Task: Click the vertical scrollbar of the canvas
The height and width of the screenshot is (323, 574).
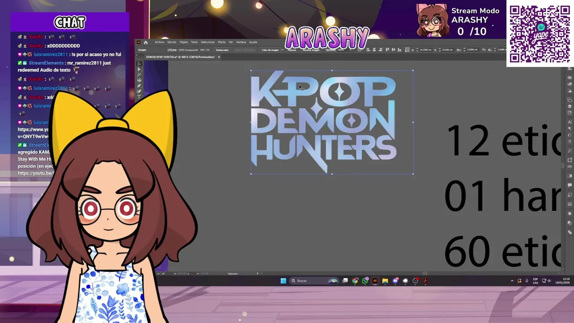Action: [x=564, y=166]
